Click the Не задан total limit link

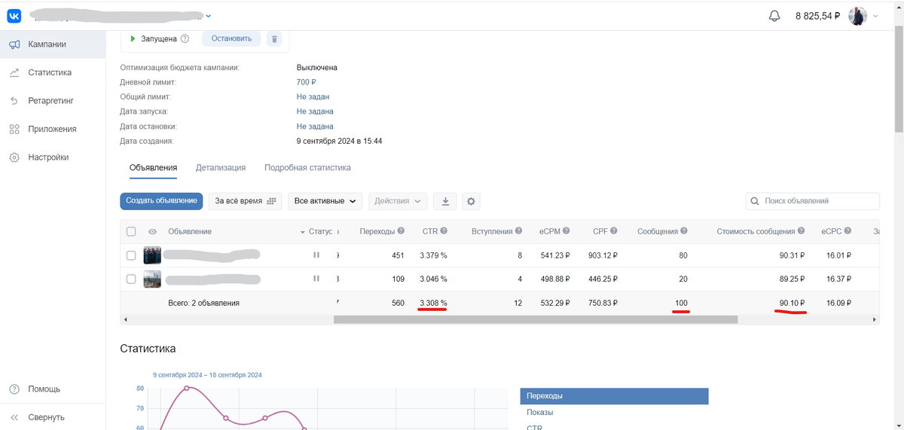pos(313,97)
